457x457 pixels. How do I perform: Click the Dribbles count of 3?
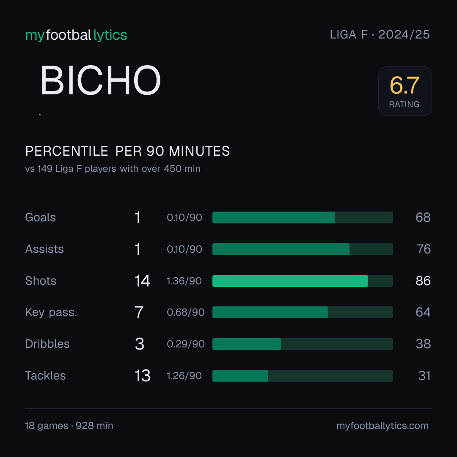[x=140, y=344]
